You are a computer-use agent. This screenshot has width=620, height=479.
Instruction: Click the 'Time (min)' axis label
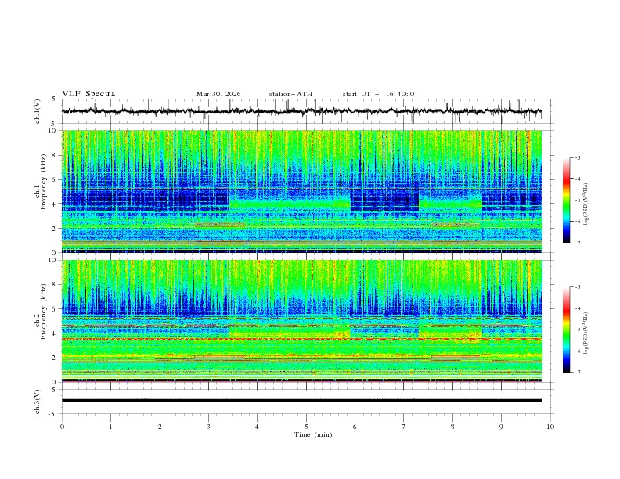click(313, 434)
